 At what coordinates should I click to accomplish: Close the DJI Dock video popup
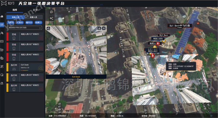click(x=104, y=28)
